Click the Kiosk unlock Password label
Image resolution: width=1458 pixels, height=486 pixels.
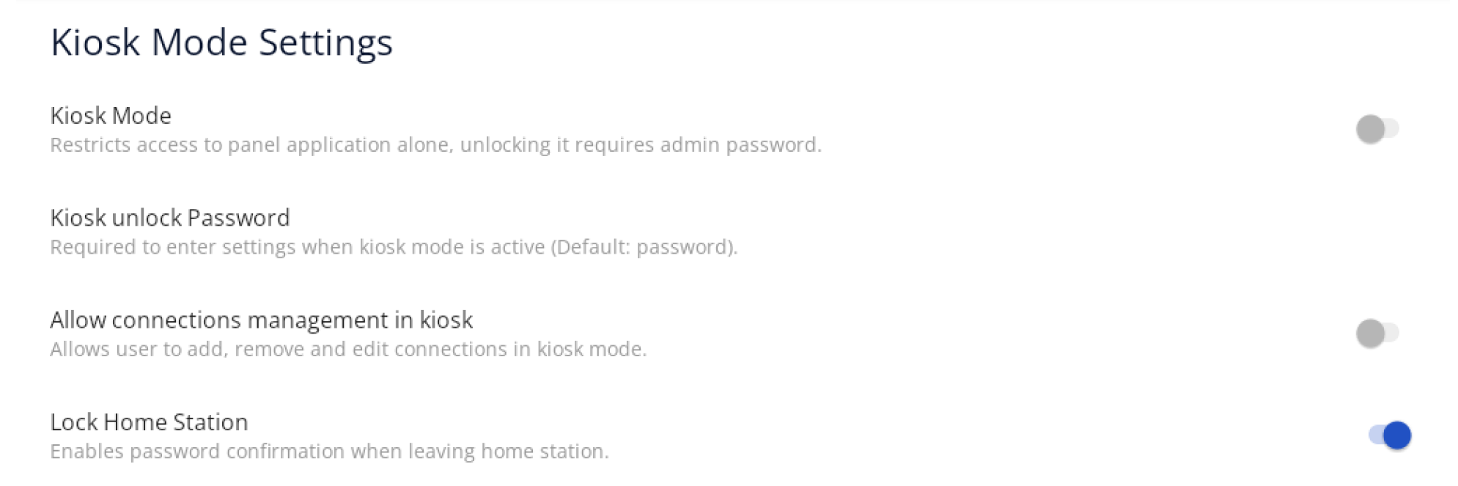coord(169,217)
